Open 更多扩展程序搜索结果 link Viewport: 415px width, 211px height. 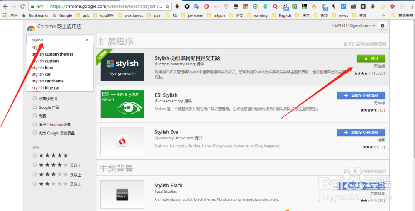[364, 44]
